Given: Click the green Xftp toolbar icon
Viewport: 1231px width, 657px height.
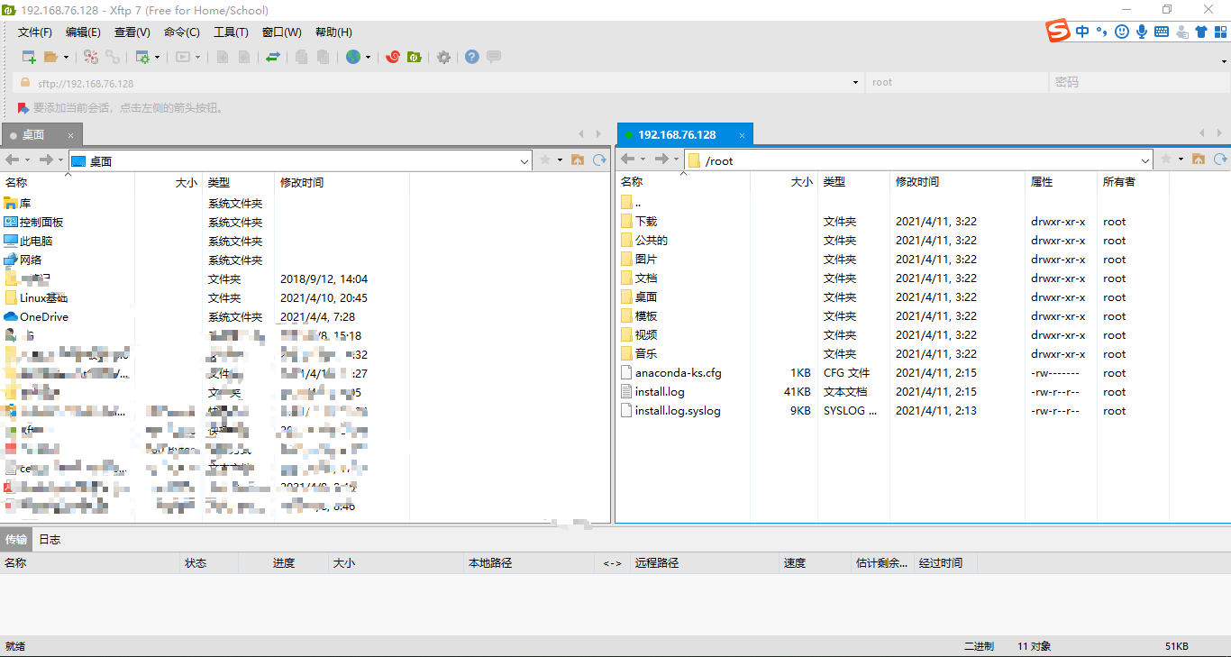Looking at the screenshot, I should pyautogui.click(x=415, y=57).
